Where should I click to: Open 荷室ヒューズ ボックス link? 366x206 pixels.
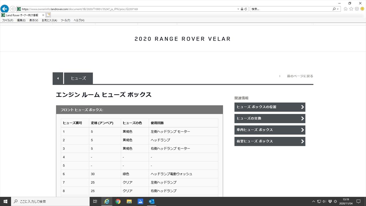pyautogui.click(x=270, y=141)
